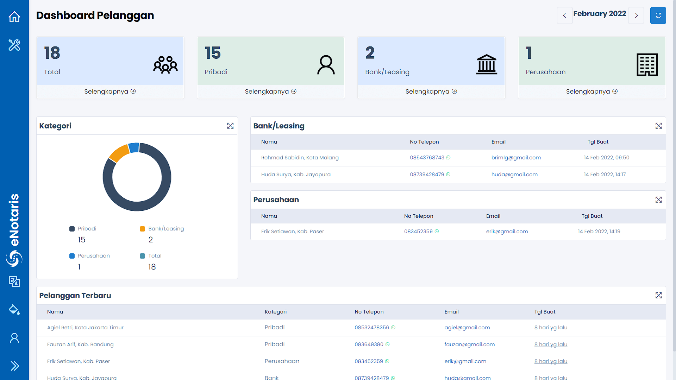This screenshot has width=676, height=380.
Task: Open Huda Surya entry in Bank/Leasing table
Action: [296, 175]
